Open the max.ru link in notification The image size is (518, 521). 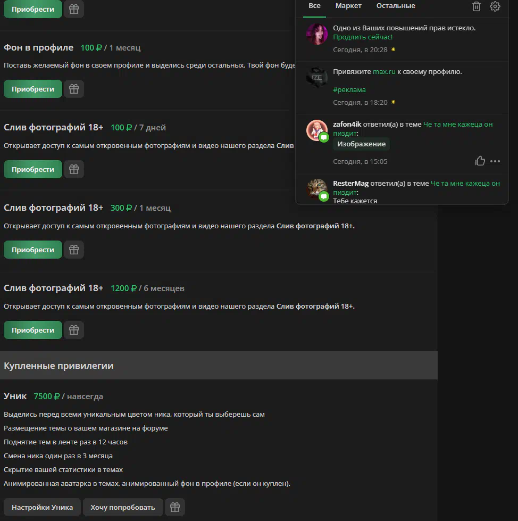click(x=384, y=72)
